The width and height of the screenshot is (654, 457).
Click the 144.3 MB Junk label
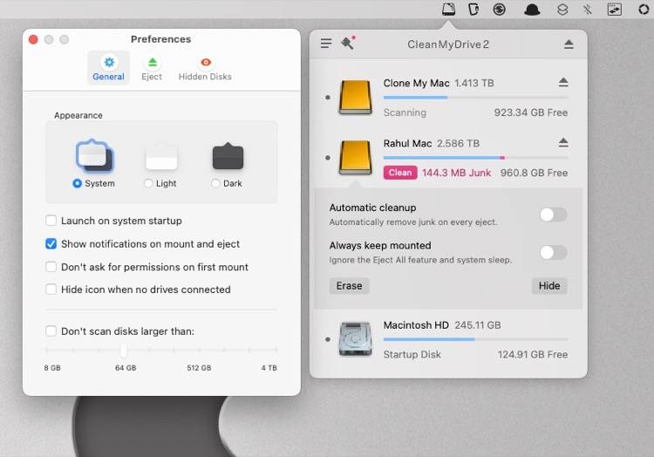click(x=456, y=173)
